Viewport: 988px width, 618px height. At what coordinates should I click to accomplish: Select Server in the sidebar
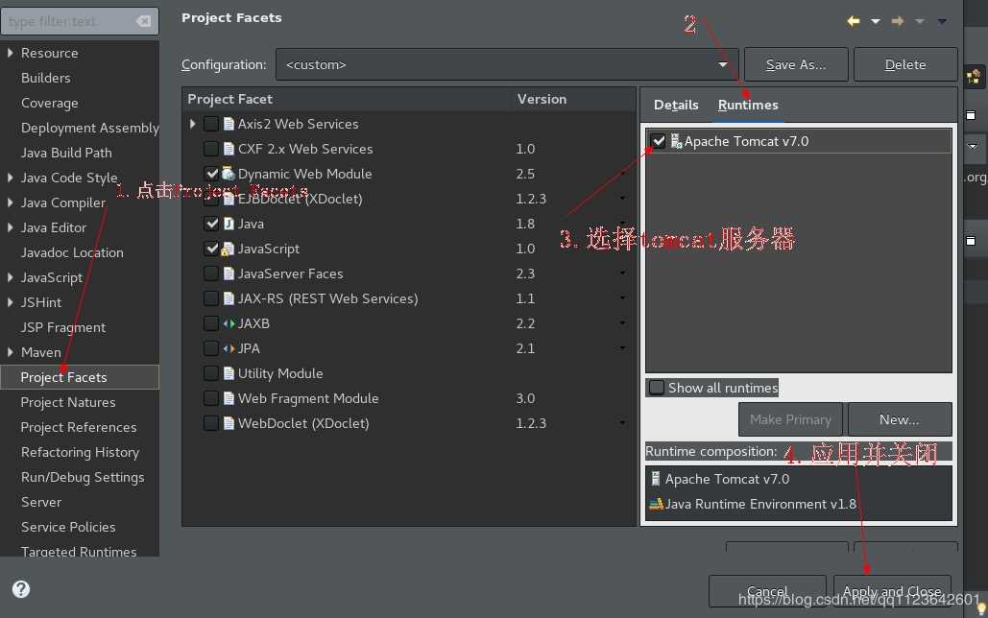click(41, 502)
